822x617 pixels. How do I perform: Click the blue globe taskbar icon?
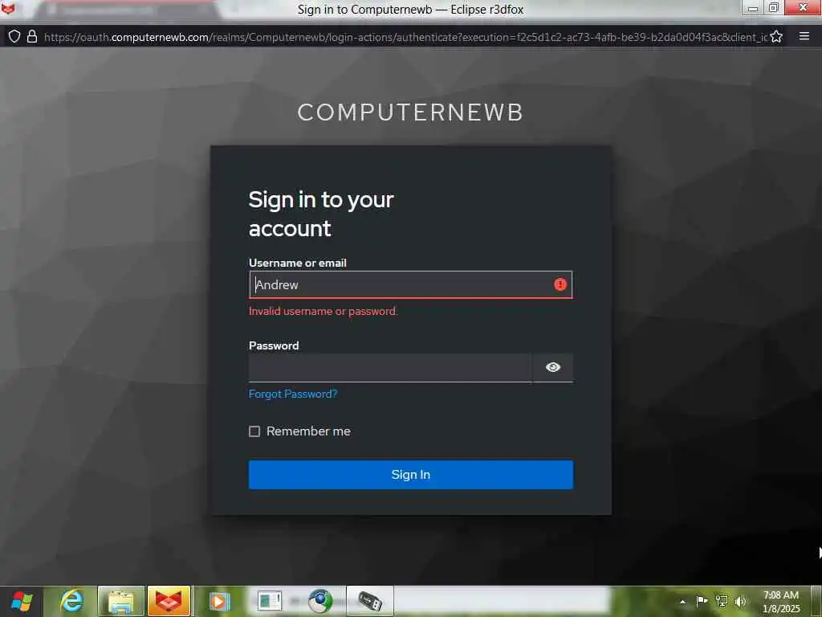click(320, 601)
